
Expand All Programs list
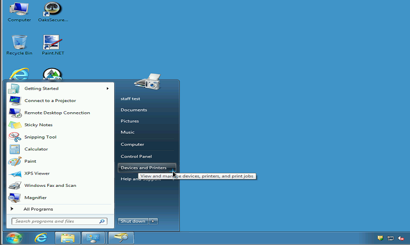click(x=38, y=209)
